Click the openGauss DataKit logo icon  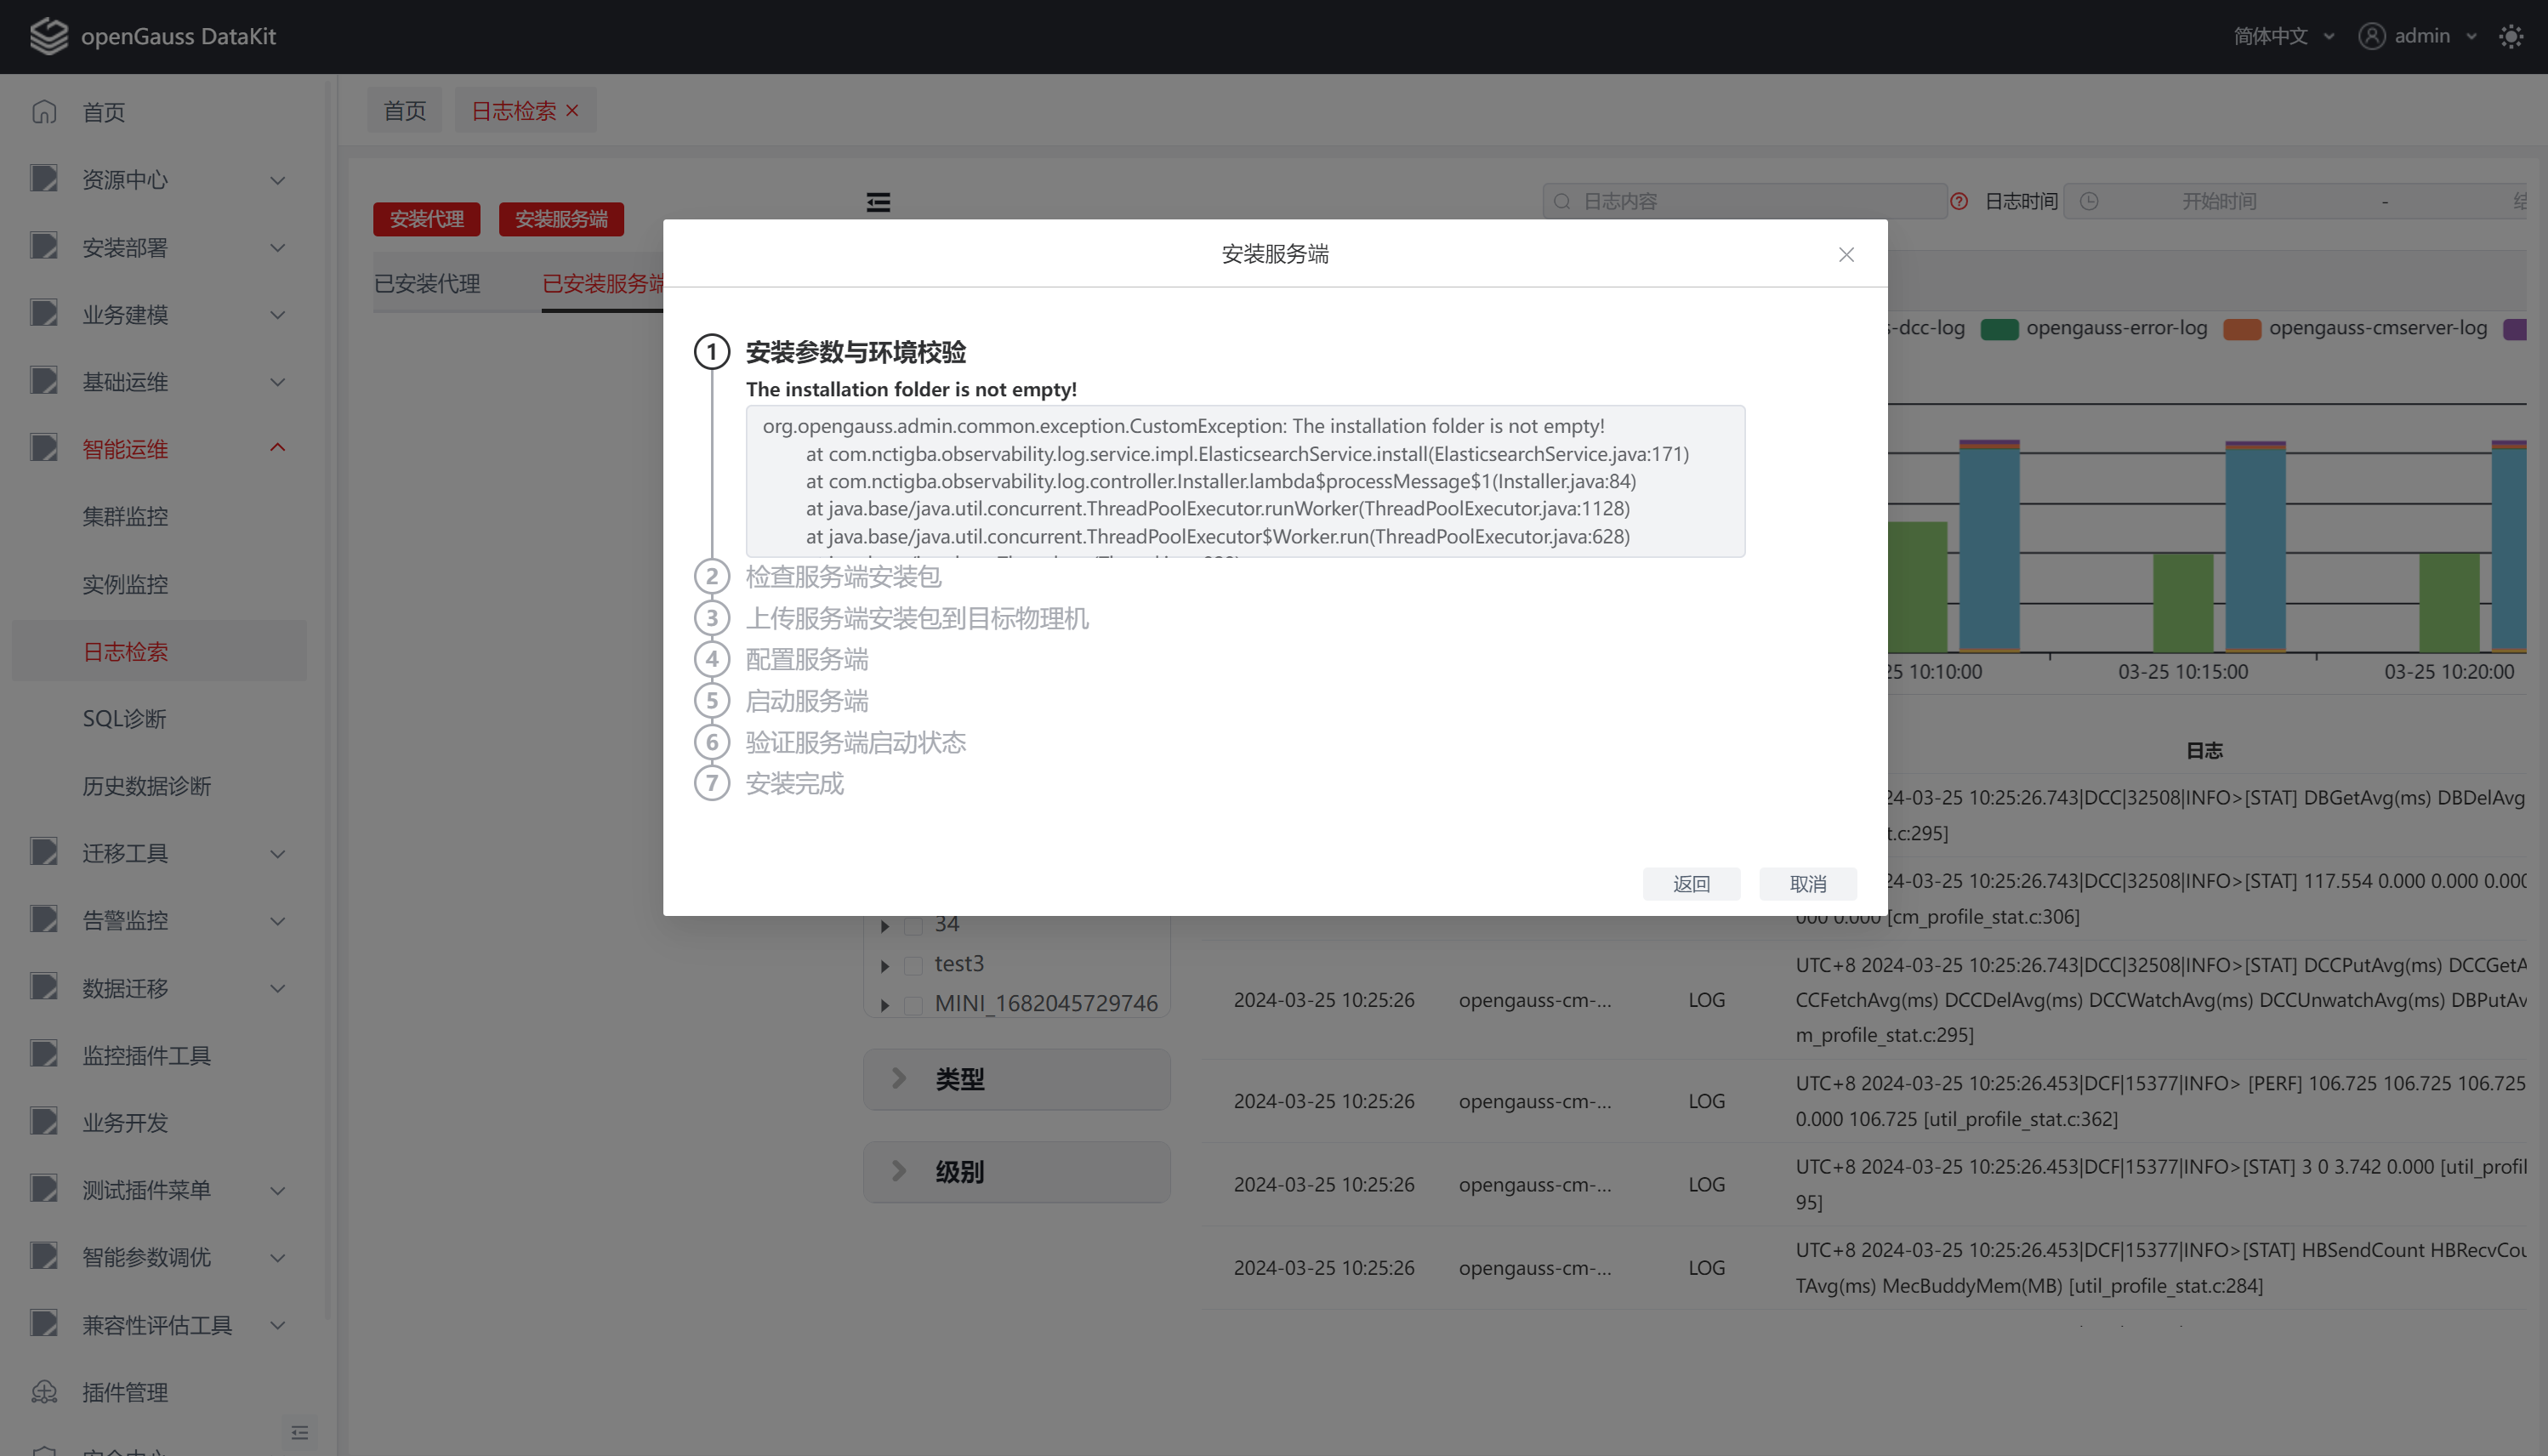48,37
